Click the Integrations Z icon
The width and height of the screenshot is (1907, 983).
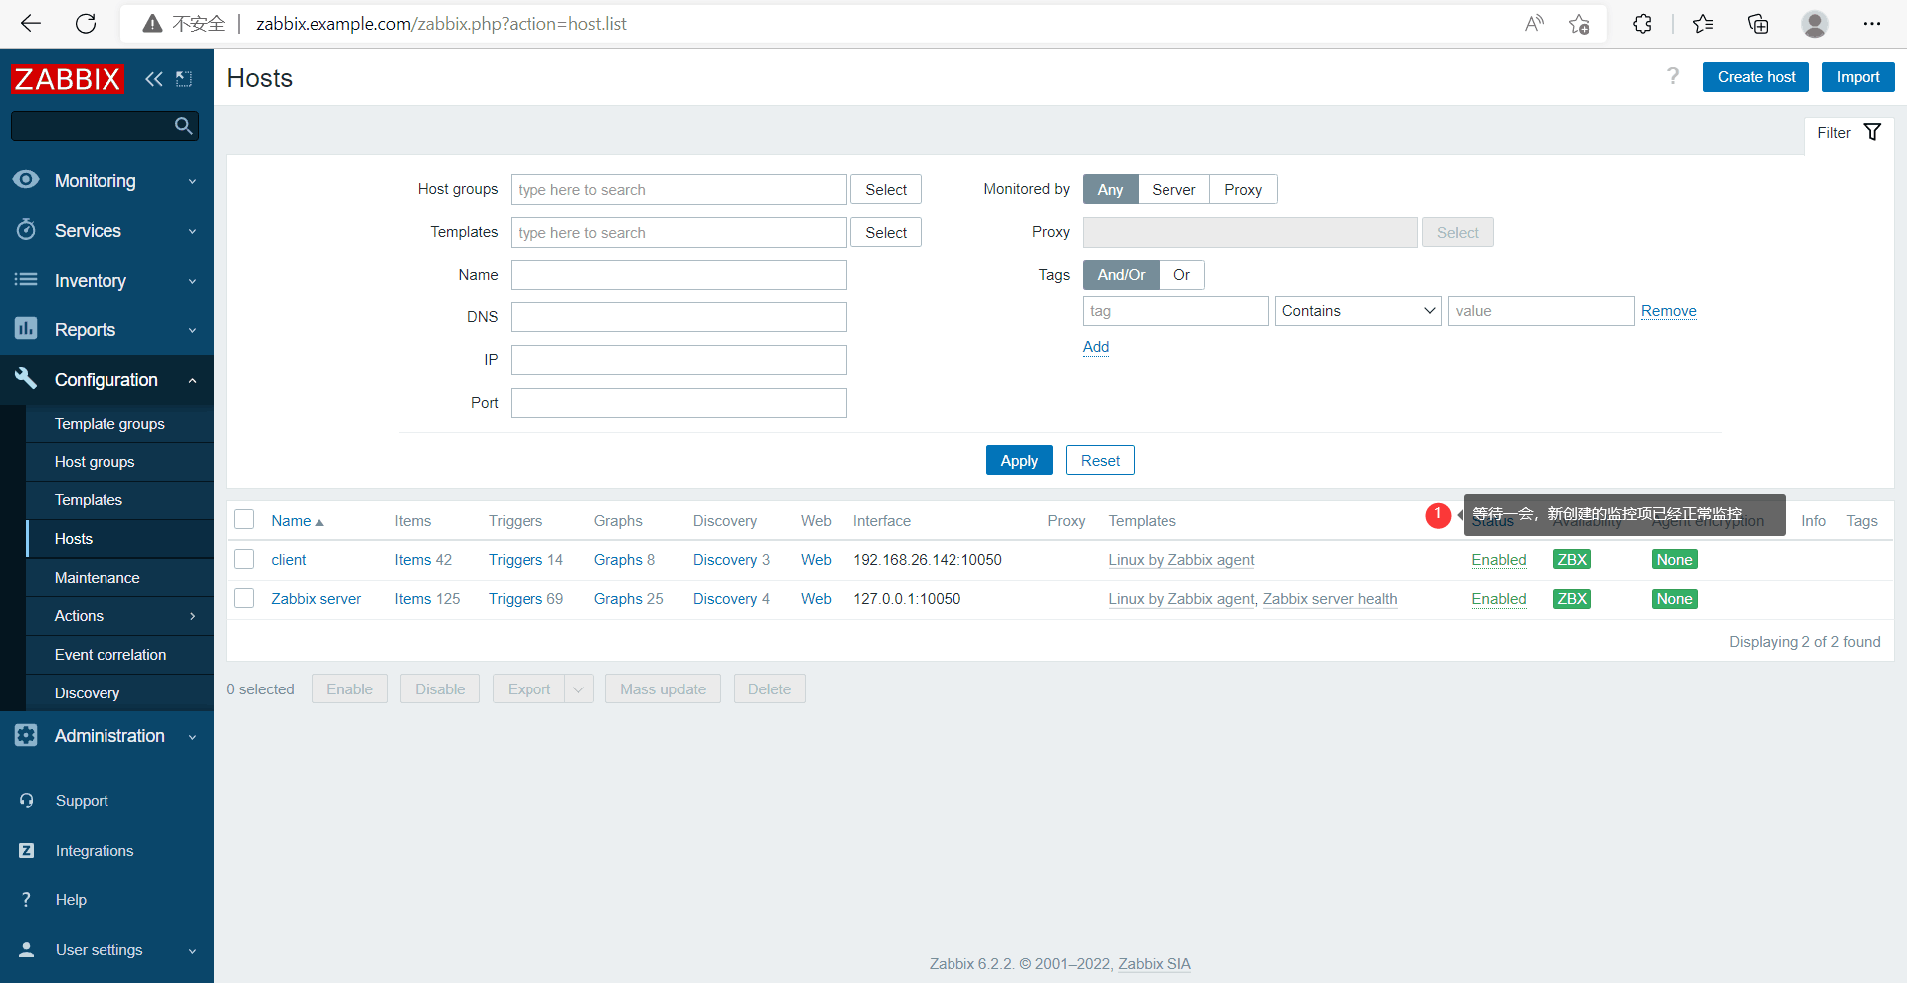click(27, 851)
